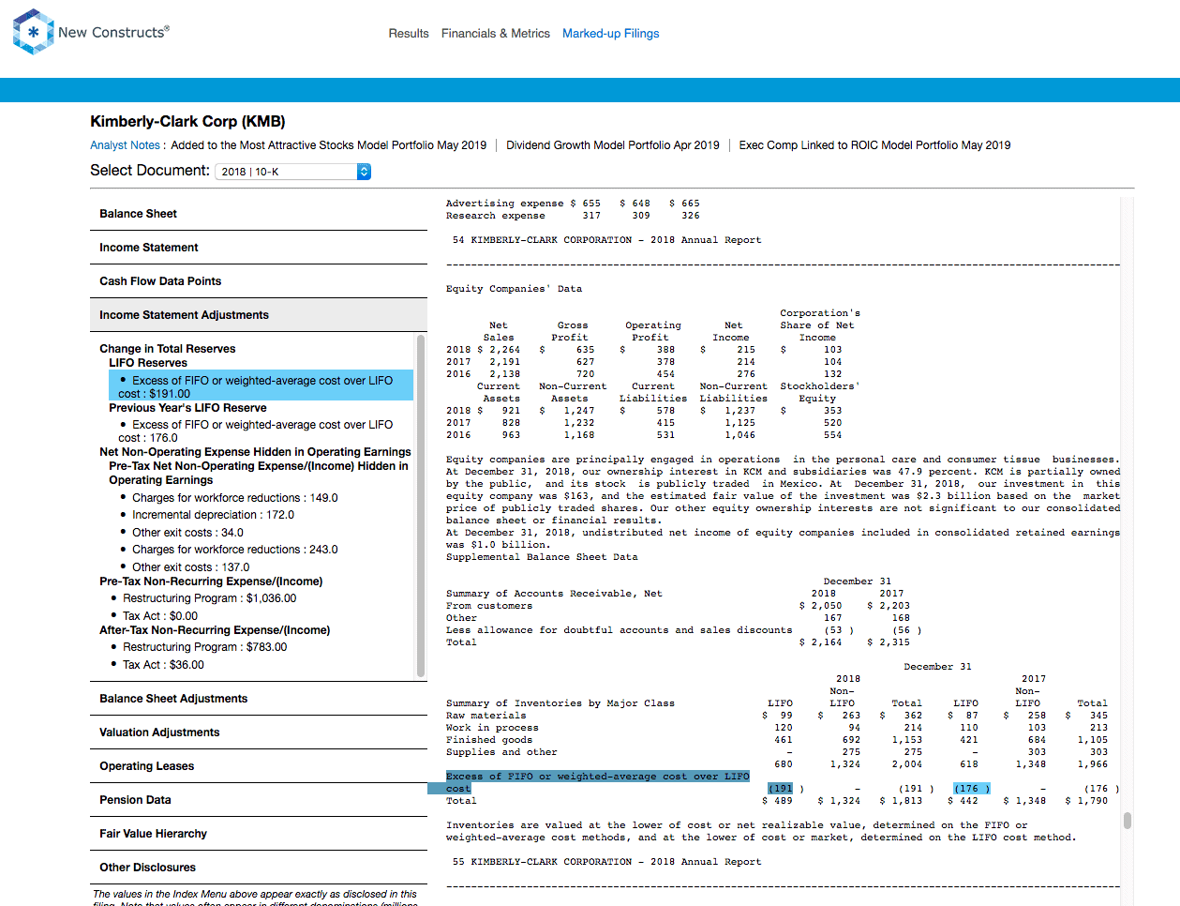1180x906 pixels.
Task: Select Incremental depreciation 172.0 item
Action: 213,515
